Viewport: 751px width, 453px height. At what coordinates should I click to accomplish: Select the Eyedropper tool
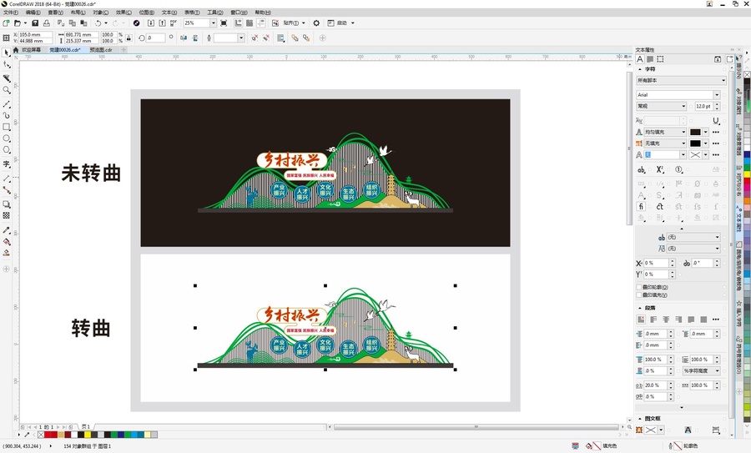click(x=6, y=230)
